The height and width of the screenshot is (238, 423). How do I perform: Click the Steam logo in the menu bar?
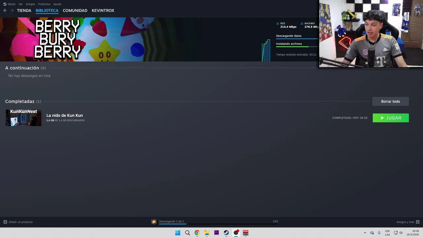[x=5, y=4]
